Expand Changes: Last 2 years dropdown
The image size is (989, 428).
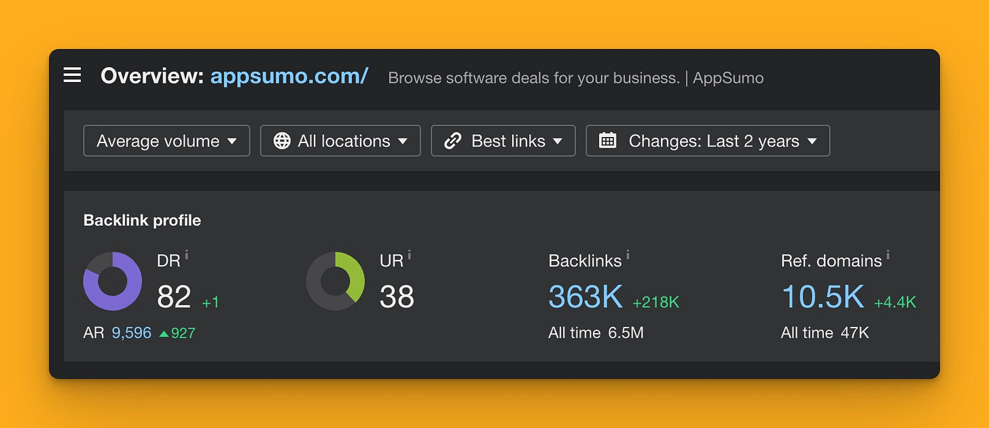coord(708,140)
